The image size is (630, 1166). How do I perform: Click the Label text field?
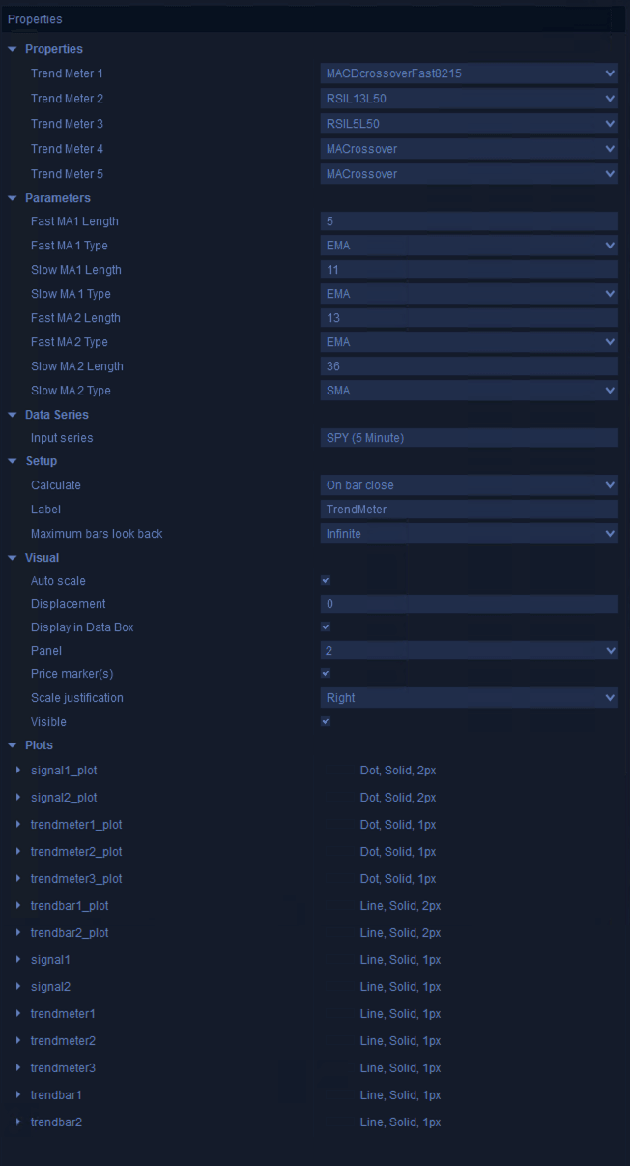[x=469, y=510]
